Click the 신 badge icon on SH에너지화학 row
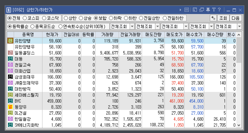Viewport: 248px width, 133px height. (x=10, y=125)
